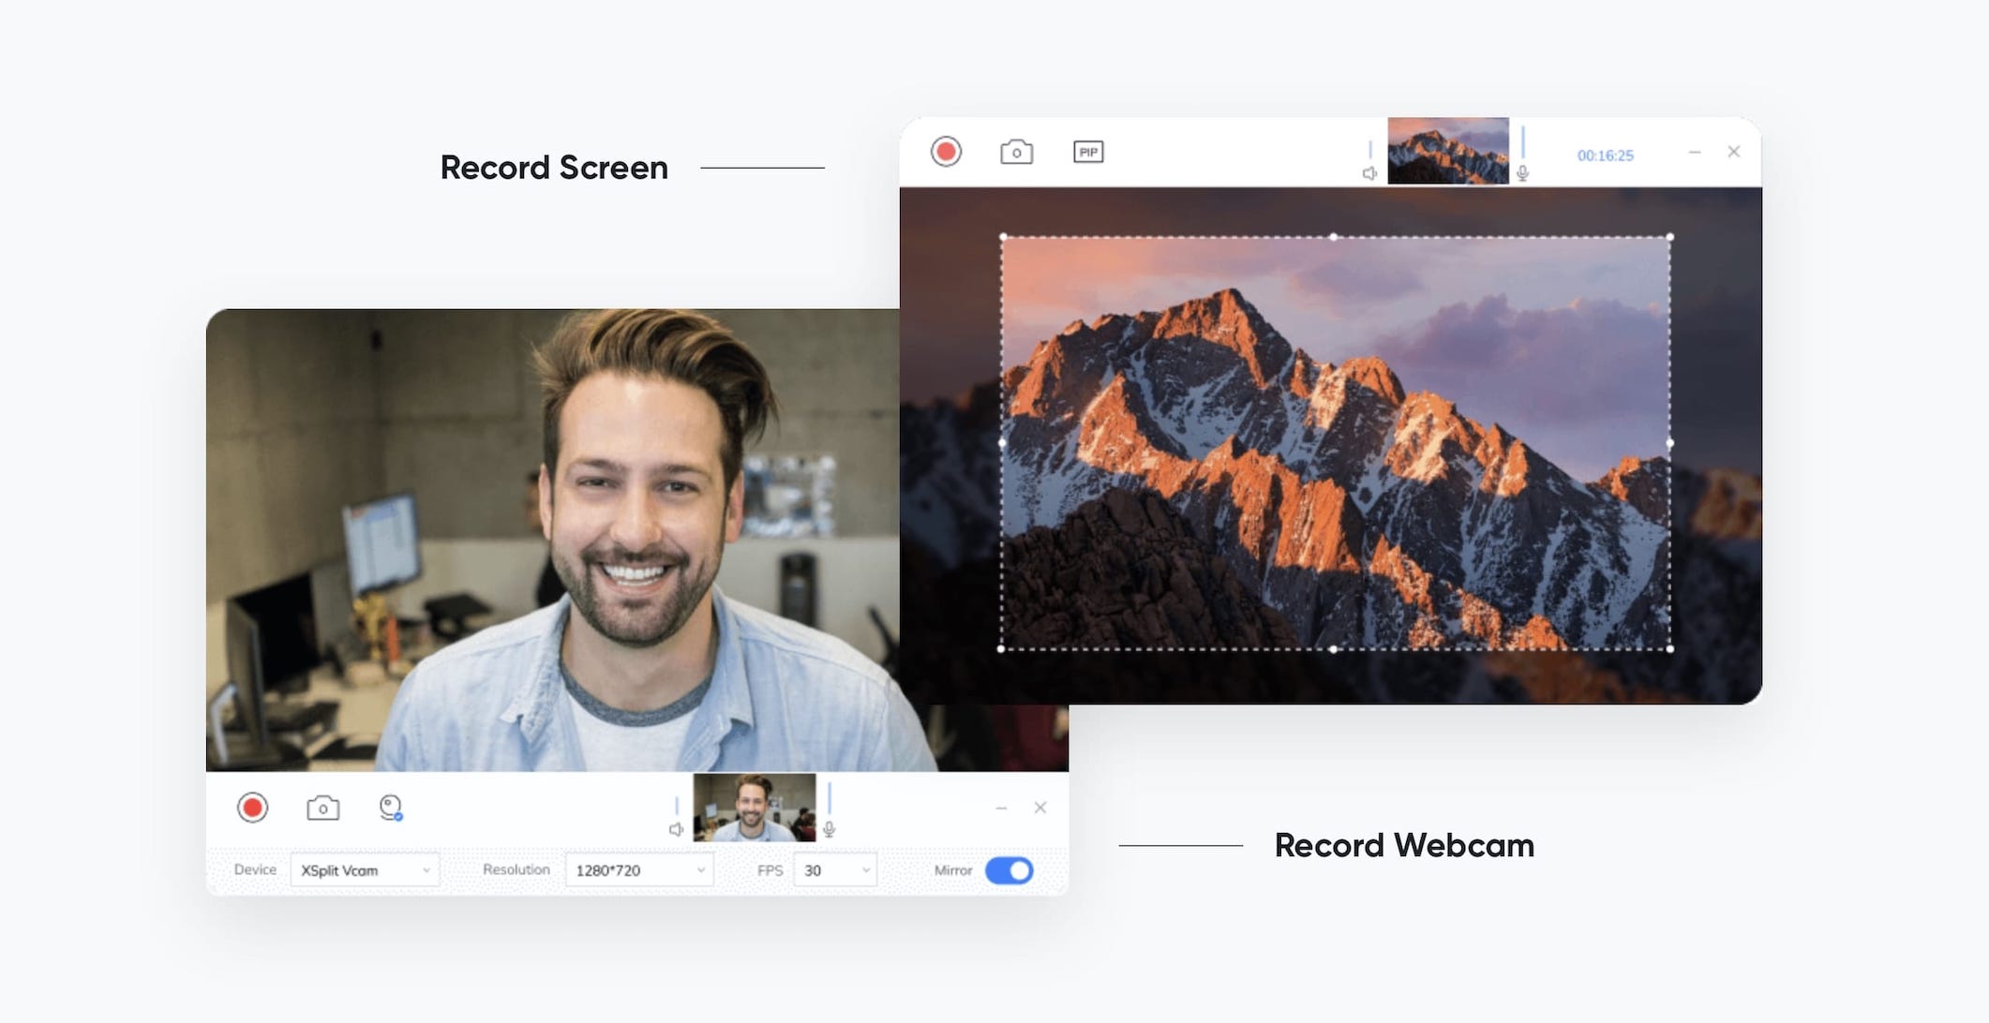Enable PIP mode in screen recorder
The width and height of the screenshot is (1989, 1023).
[x=1087, y=152]
